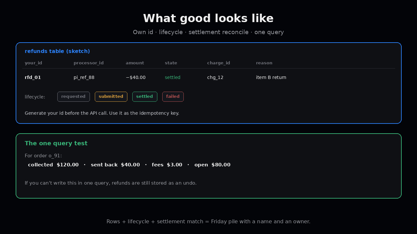Click the 'charge_id' column header
The width and height of the screenshot is (417, 234).
click(219, 63)
